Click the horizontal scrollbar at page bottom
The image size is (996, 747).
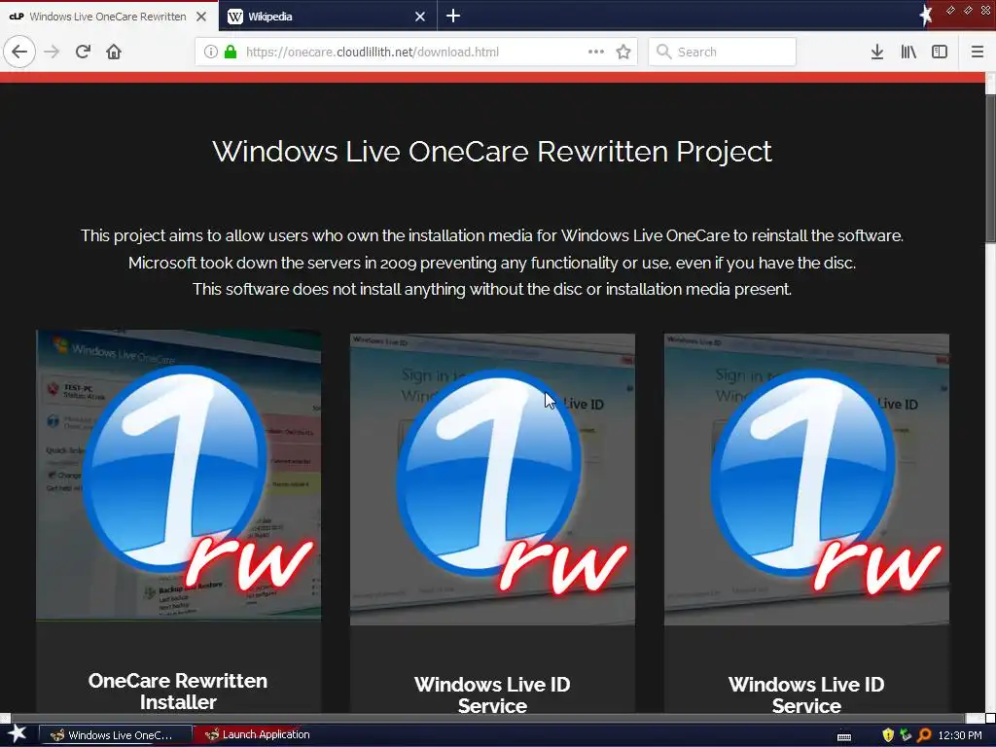point(486,718)
